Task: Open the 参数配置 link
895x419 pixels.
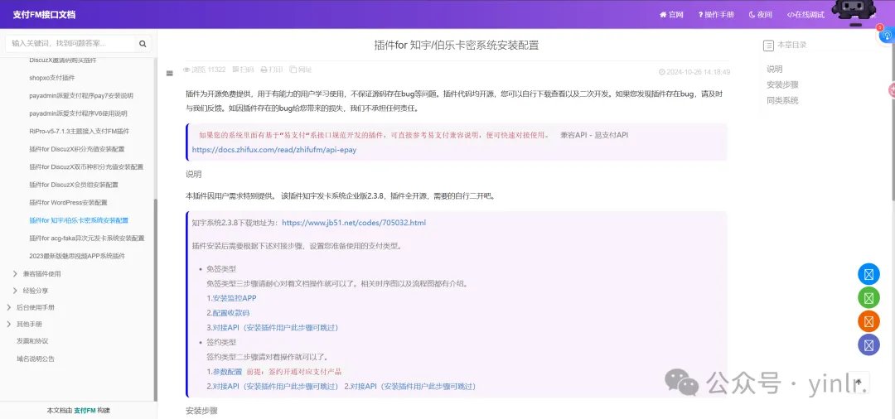Action: coord(228,372)
